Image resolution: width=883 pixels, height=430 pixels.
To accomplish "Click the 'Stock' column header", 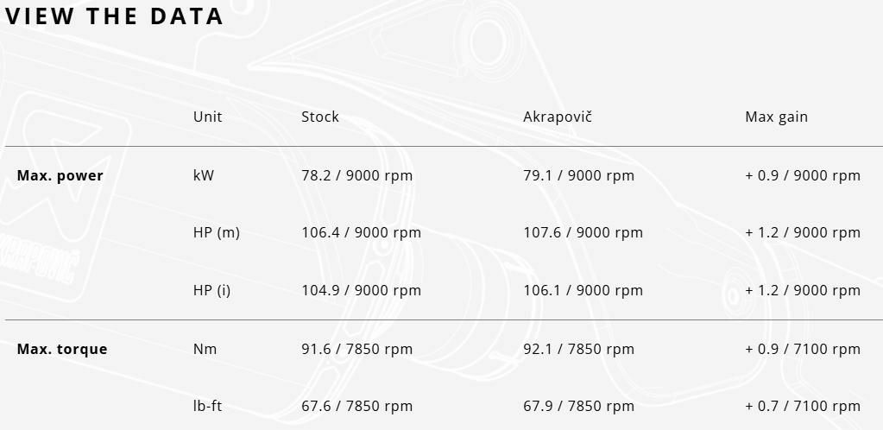I will (x=320, y=117).
